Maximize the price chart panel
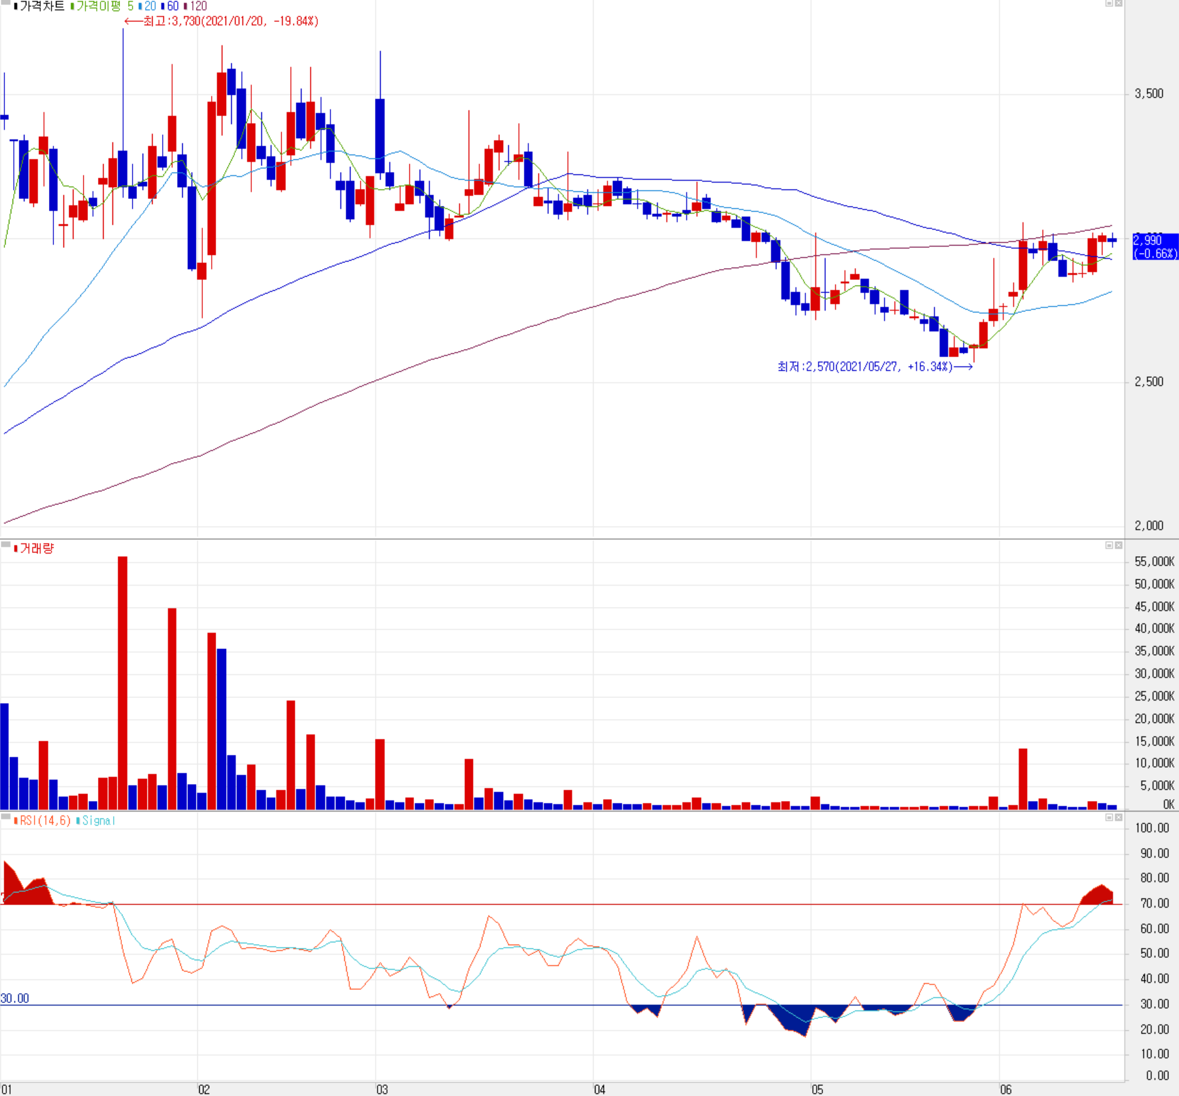 pos(1109,4)
